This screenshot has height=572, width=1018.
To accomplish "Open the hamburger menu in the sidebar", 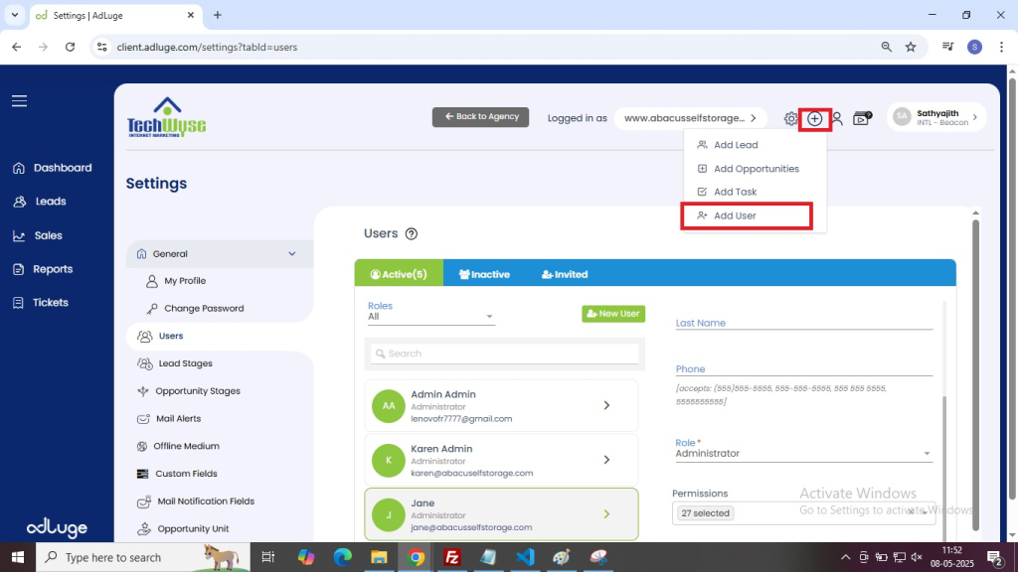I will click(19, 100).
